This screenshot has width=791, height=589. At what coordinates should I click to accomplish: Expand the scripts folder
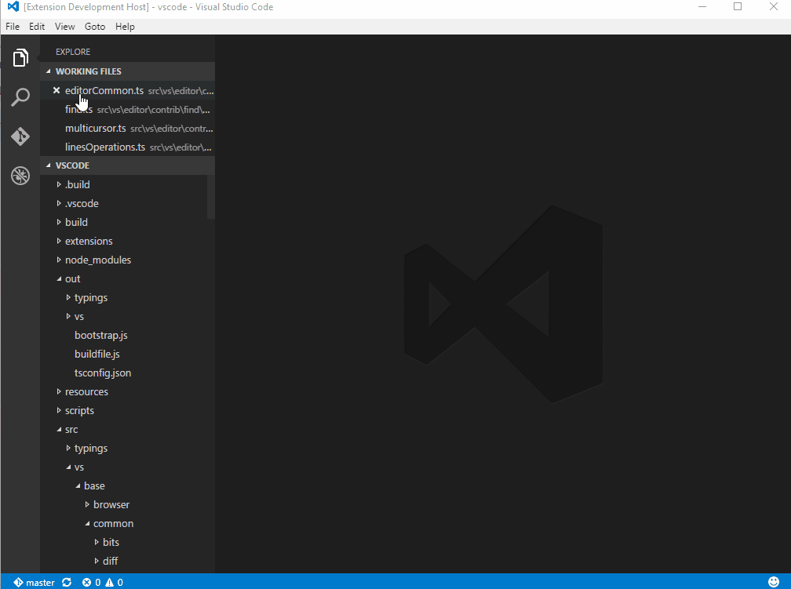pos(59,410)
